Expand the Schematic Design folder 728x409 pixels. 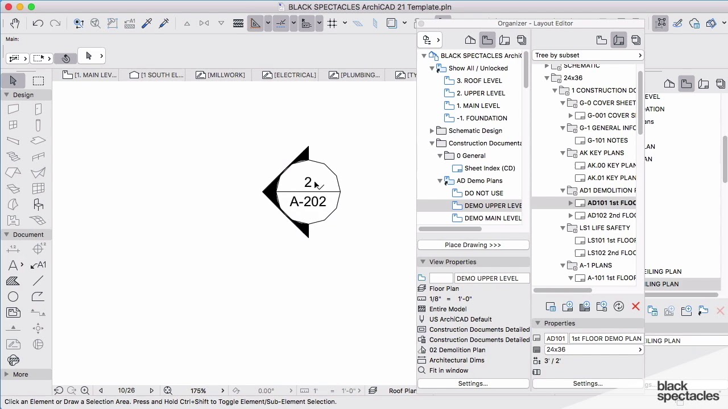tap(432, 131)
